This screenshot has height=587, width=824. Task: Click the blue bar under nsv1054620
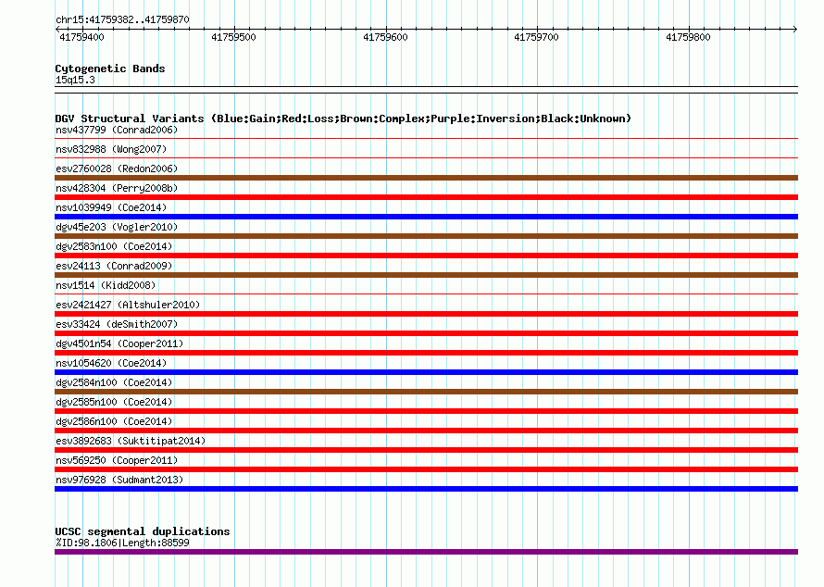426,372
